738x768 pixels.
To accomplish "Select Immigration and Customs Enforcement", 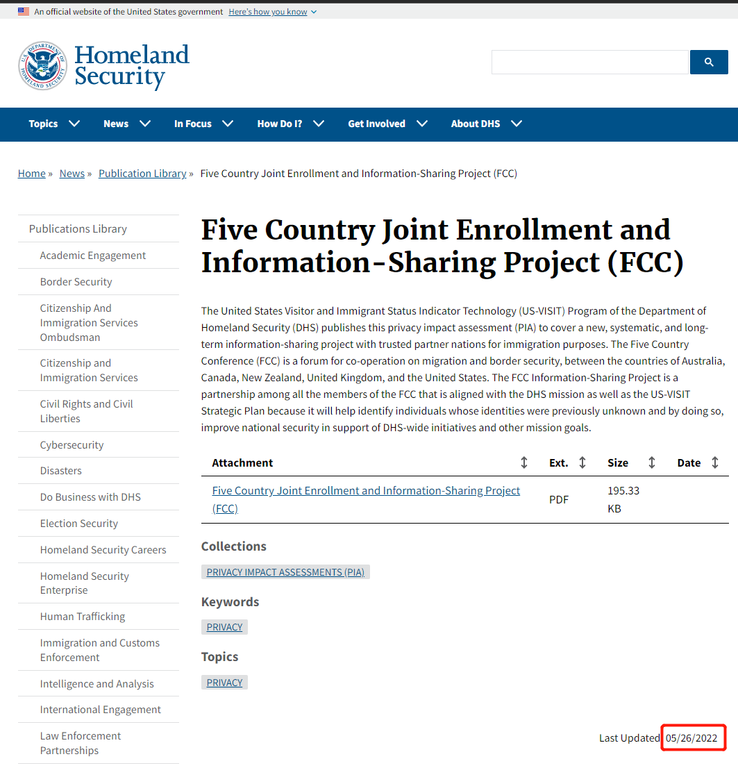I will coord(100,650).
